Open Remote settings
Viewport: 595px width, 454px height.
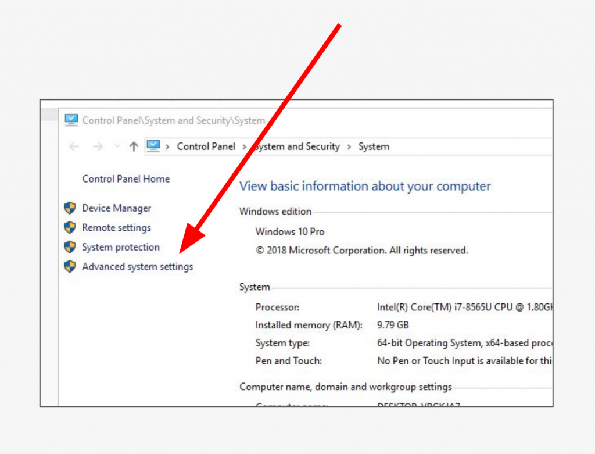[116, 227]
